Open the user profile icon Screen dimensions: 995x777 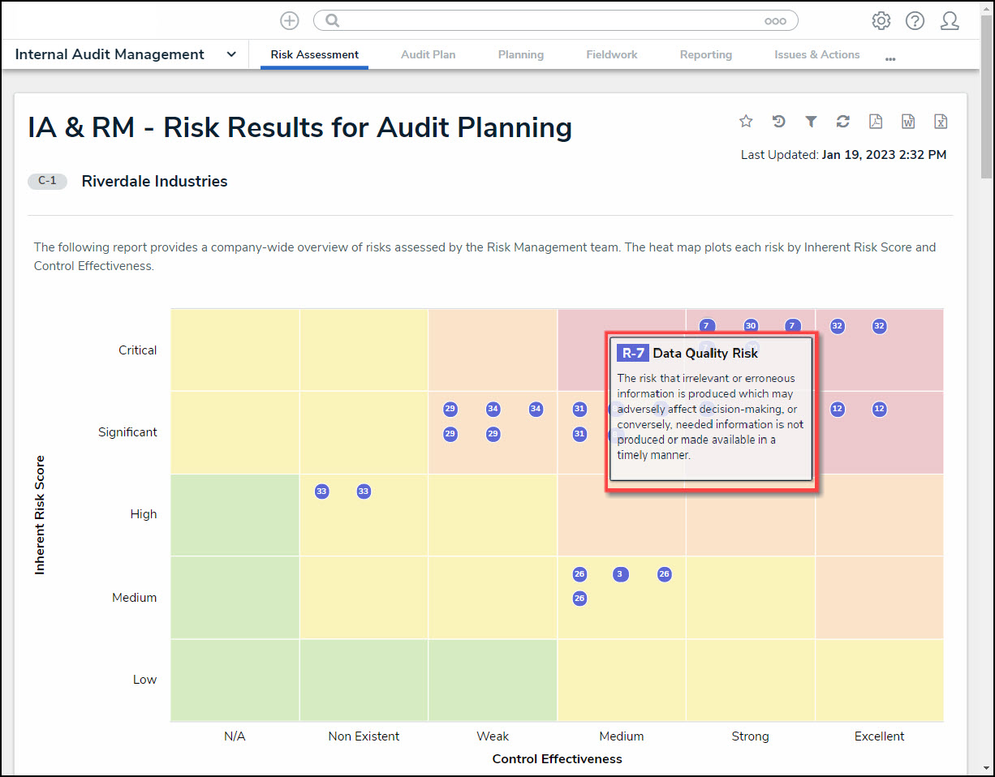[x=950, y=21]
